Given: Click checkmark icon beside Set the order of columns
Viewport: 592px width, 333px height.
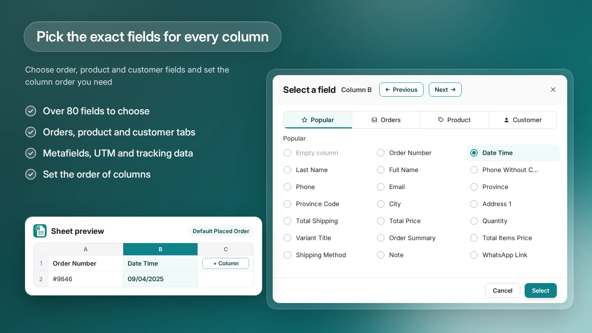Looking at the screenshot, I should 31,174.
